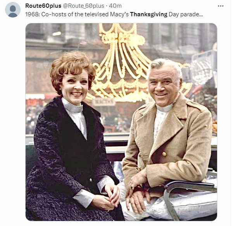The image size is (238, 226).
Task: Click the woman's curly auburn hair
Action: click(72, 67)
